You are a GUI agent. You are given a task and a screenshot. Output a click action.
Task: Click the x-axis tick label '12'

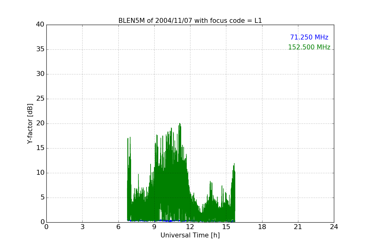(x=190, y=227)
